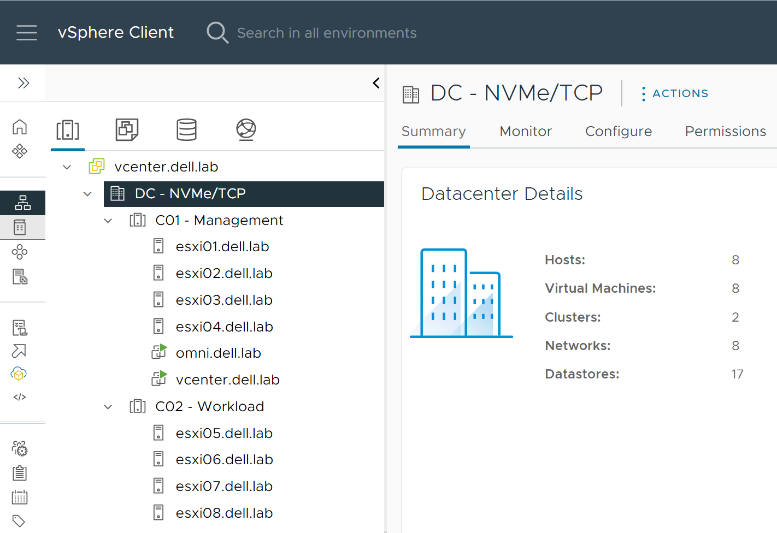Collapse the C01 - Management cluster
The width and height of the screenshot is (777, 533).
pos(108,220)
